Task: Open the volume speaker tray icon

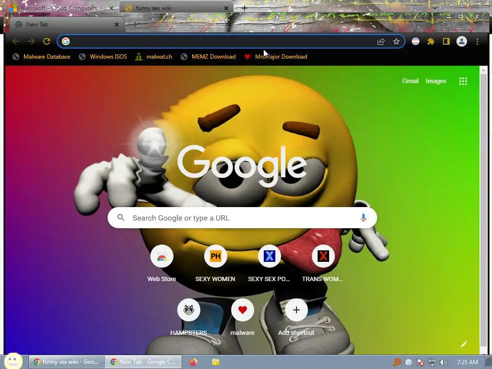Action: pyautogui.click(x=443, y=362)
